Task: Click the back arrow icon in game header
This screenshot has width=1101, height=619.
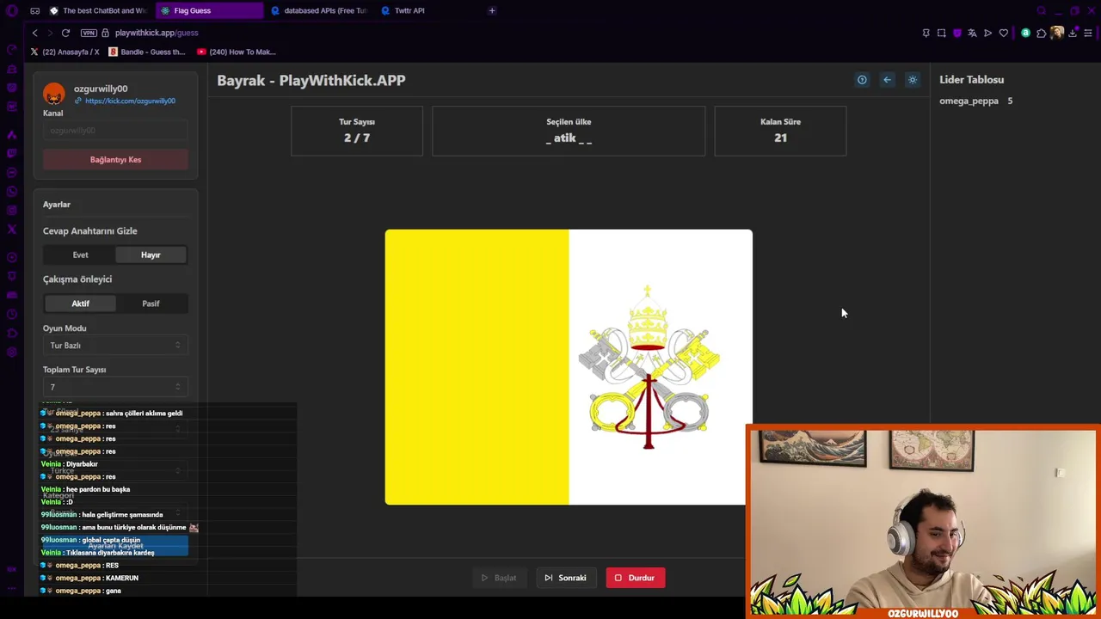Action: [x=888, y=80]
